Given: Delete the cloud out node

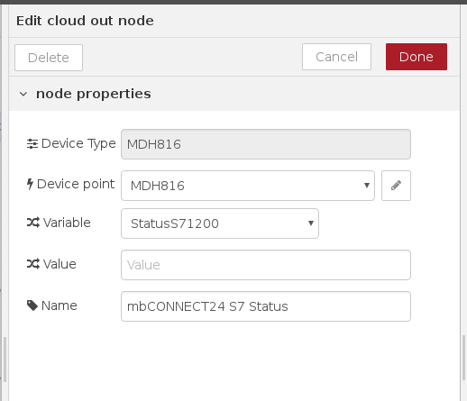Looking at the screenshot, I should click(x=49, y=58).
